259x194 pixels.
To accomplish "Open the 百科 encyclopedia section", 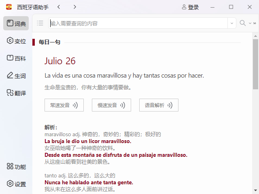I will point(16,58).
